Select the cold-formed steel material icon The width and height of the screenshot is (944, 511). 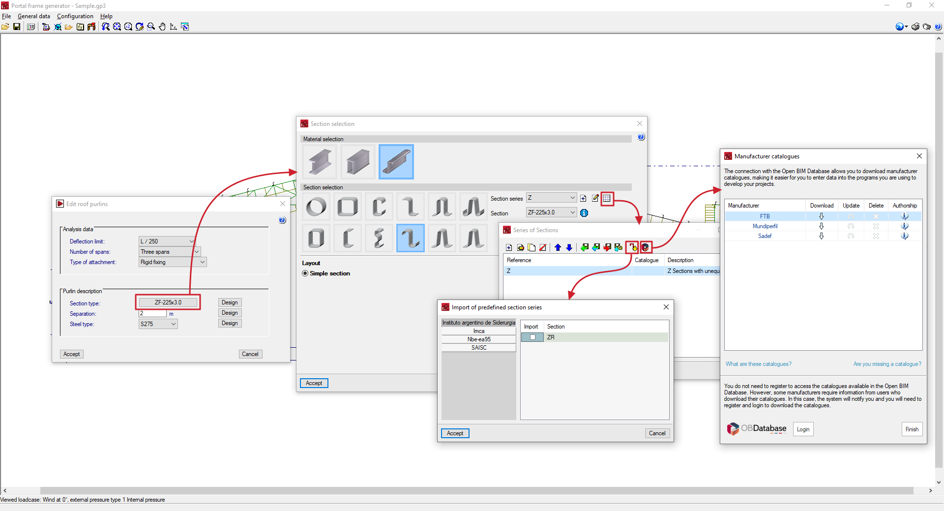396,162
